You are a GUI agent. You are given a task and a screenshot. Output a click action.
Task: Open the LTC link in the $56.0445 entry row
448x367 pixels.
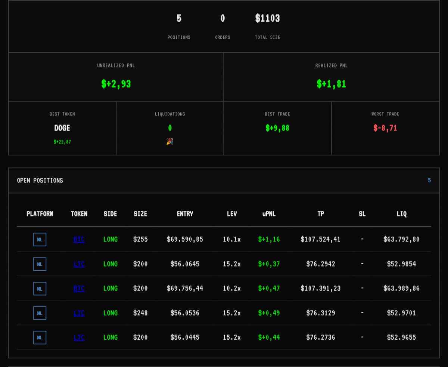[x=79, y=337]
